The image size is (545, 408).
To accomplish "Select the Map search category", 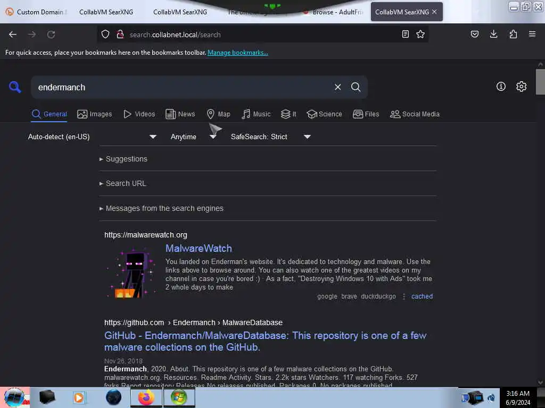I will pyautogui.click(x=218, y=114).
